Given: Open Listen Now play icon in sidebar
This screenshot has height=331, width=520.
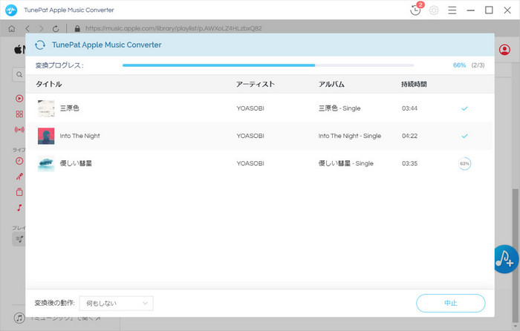Looking at the screenshot, I should [x=19, y=99].
